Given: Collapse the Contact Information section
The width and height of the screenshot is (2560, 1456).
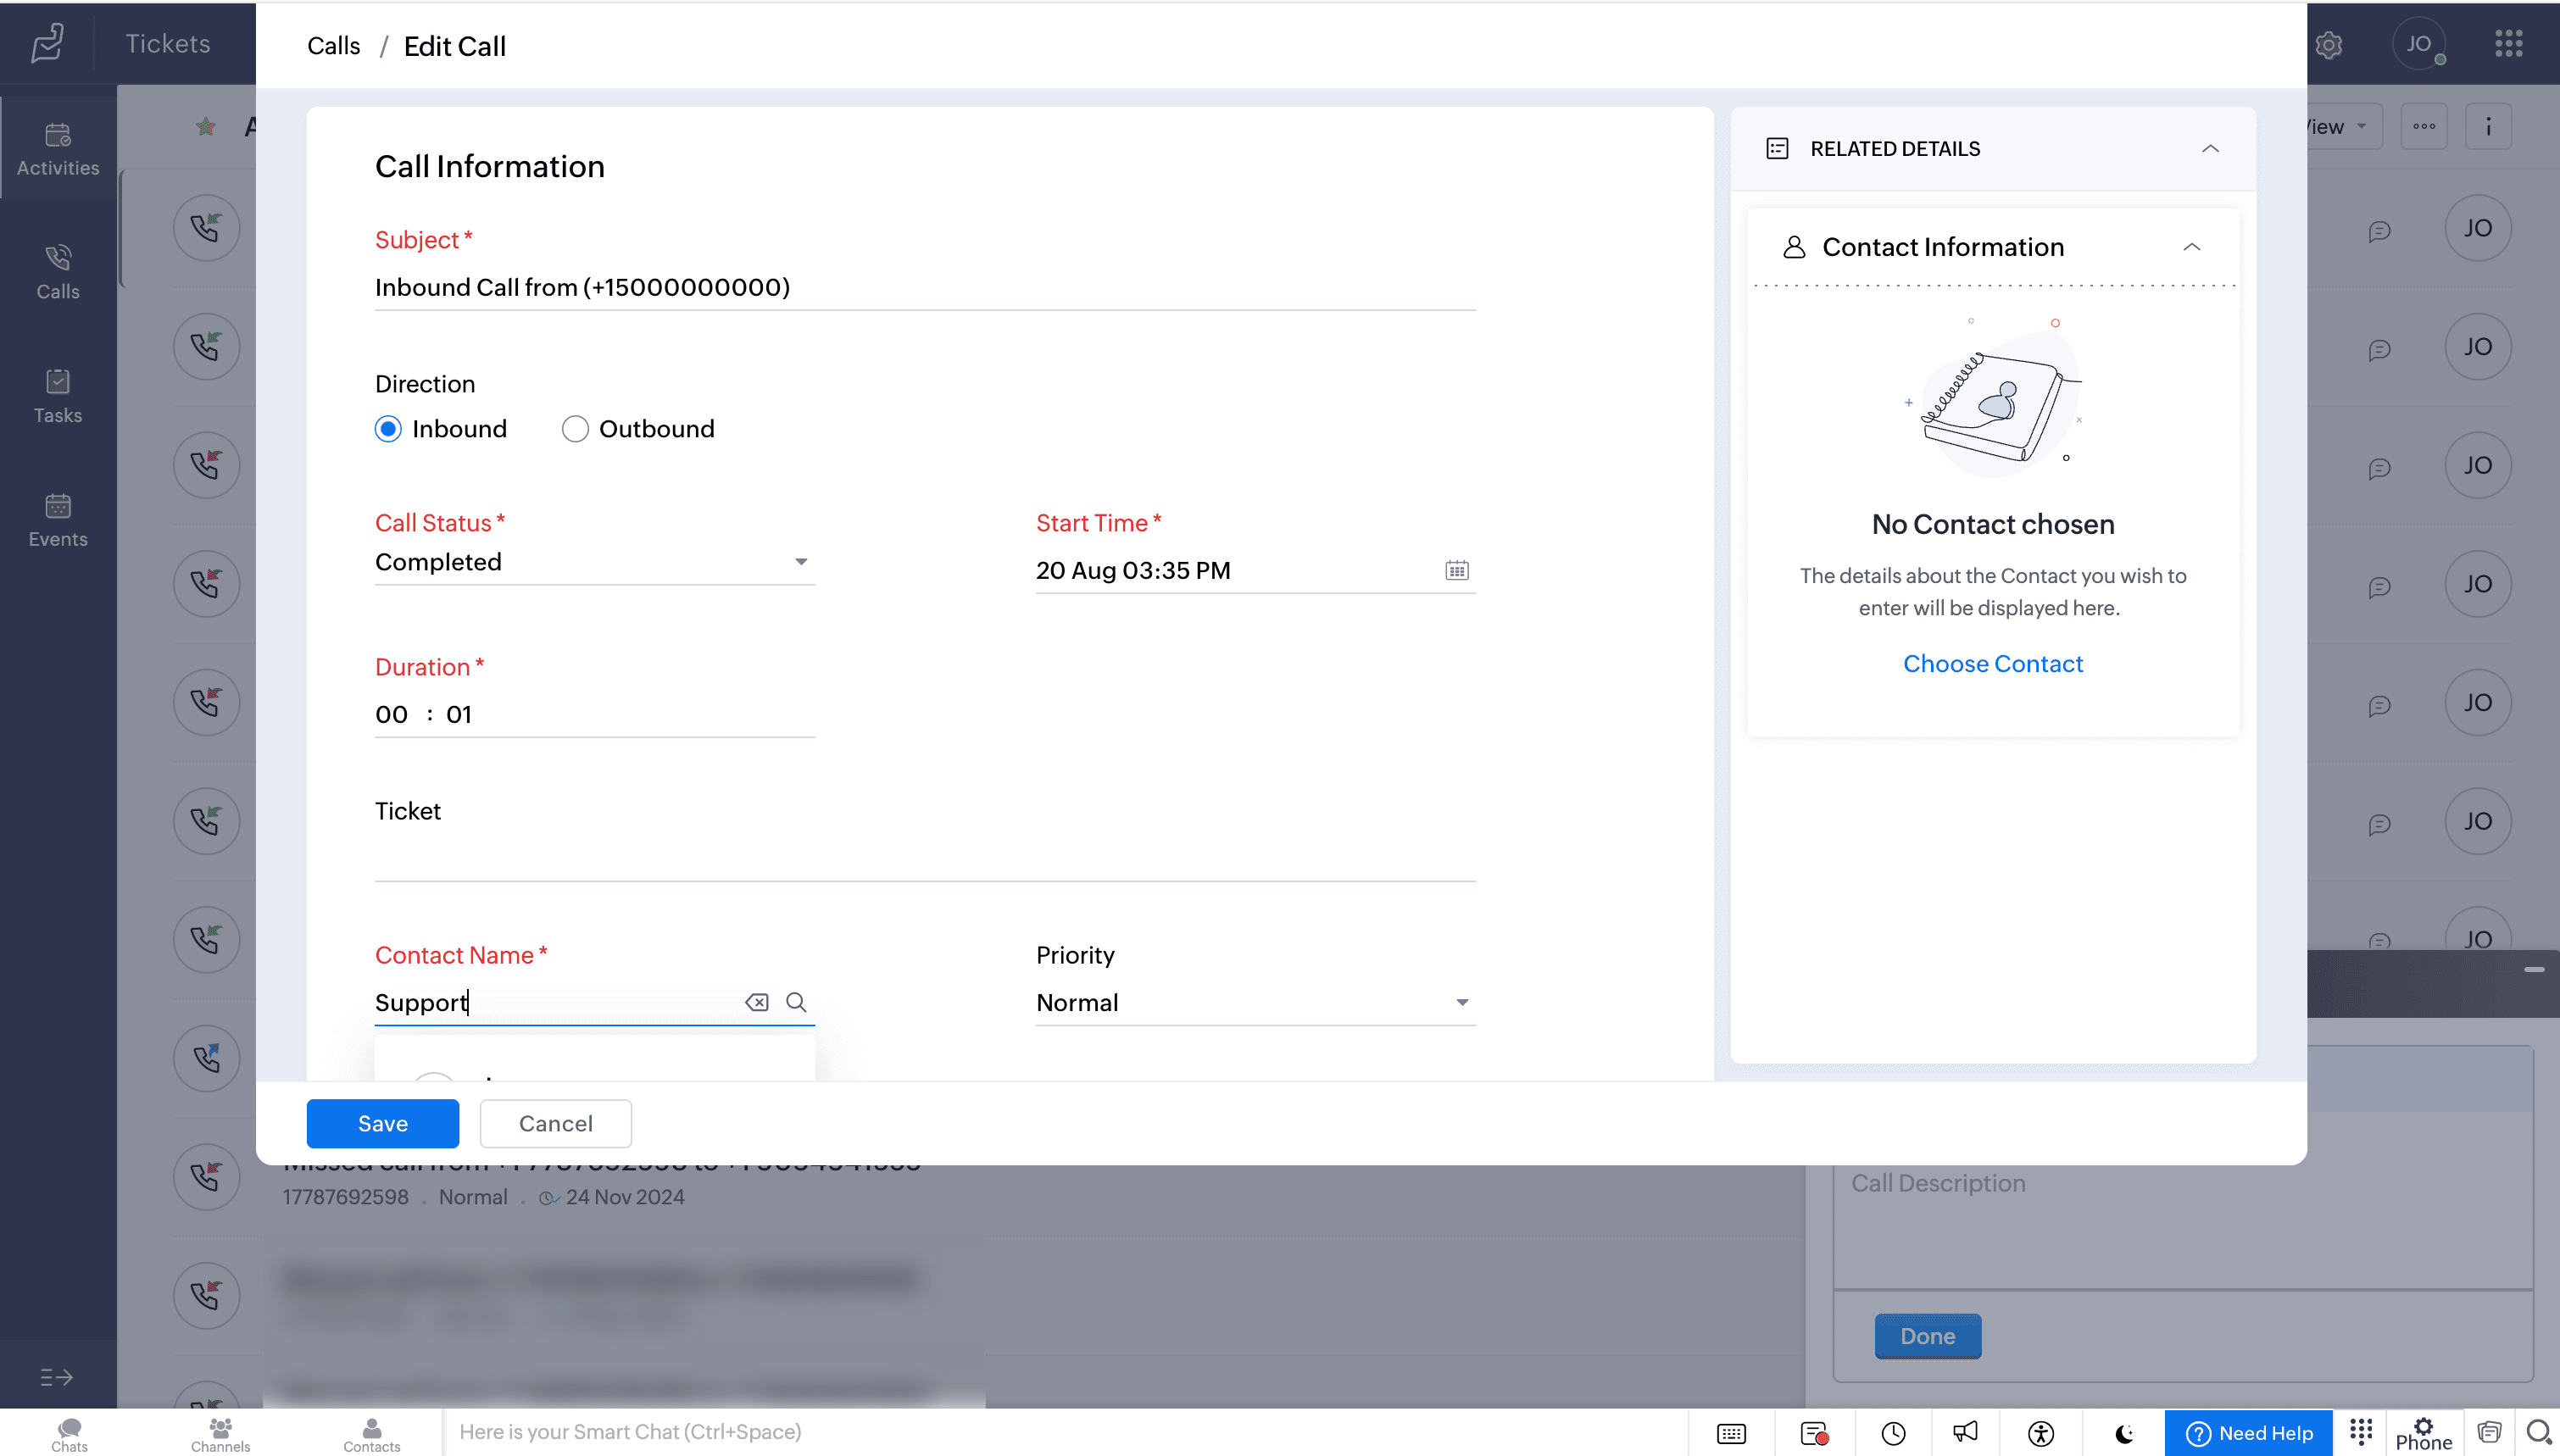Looking at the screenshot, I should [2191, 247].
